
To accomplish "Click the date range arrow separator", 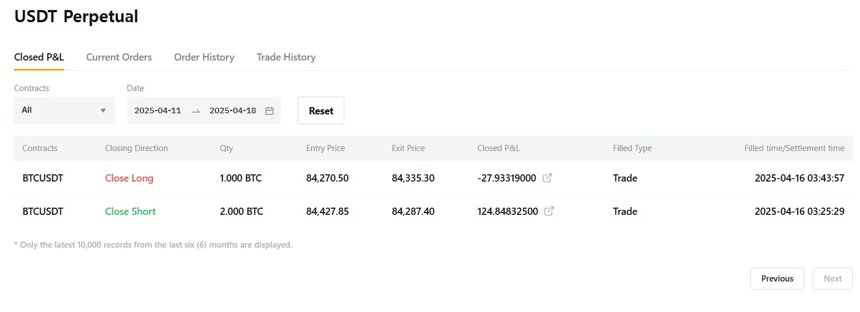I will tap(195, 111).
